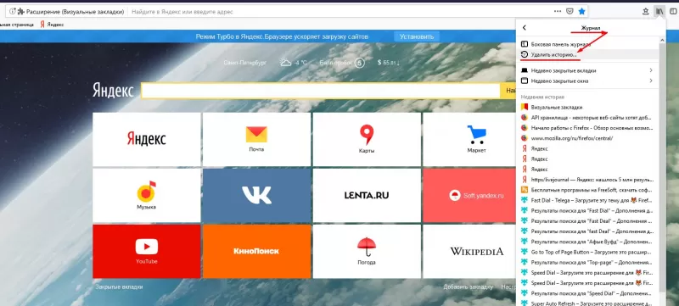Open the YouTube tile

pyautogui.click(x=146, y=251)
